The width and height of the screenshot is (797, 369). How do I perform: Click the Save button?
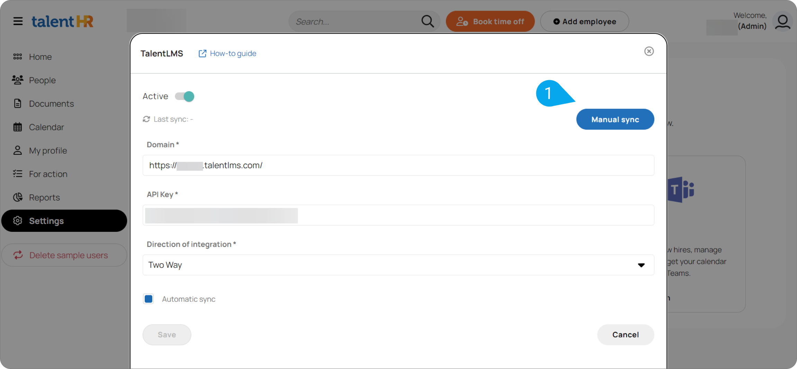pos(167,335)
